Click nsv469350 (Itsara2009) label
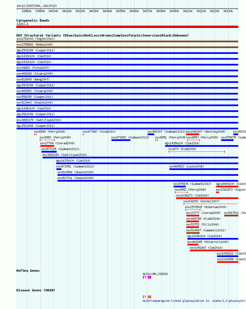This screenshot has height=309, width=246. pyautogui.click(x=35, y=91)
